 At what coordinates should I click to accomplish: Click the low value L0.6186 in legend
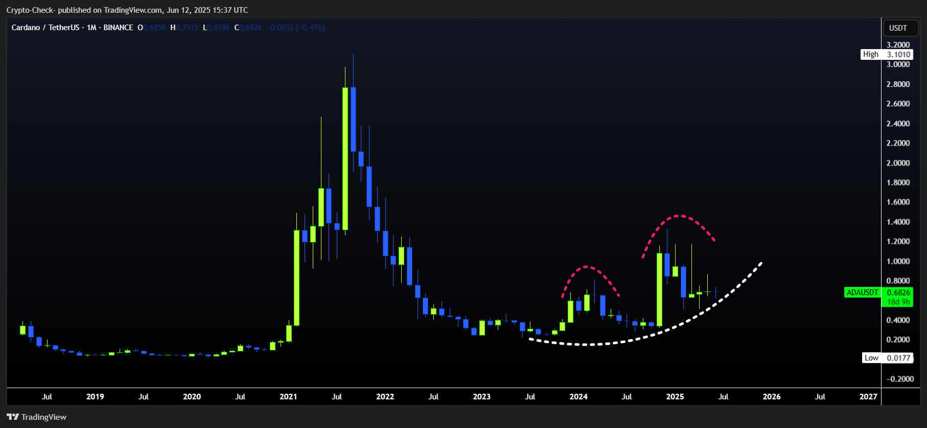coord(216,28)
